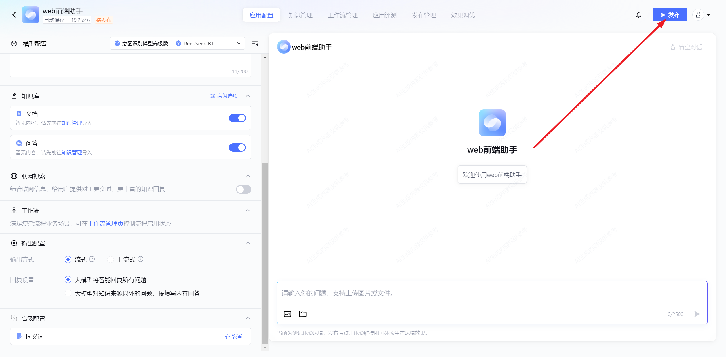Click the 欢迎使用web前端助手 welcome bubble
The height and width of the screenshot is (357, 726).
tap(492, 175)
